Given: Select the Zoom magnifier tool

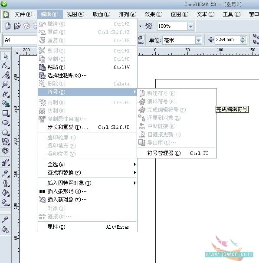Looking at the screenshot, I should coord(6,84).
